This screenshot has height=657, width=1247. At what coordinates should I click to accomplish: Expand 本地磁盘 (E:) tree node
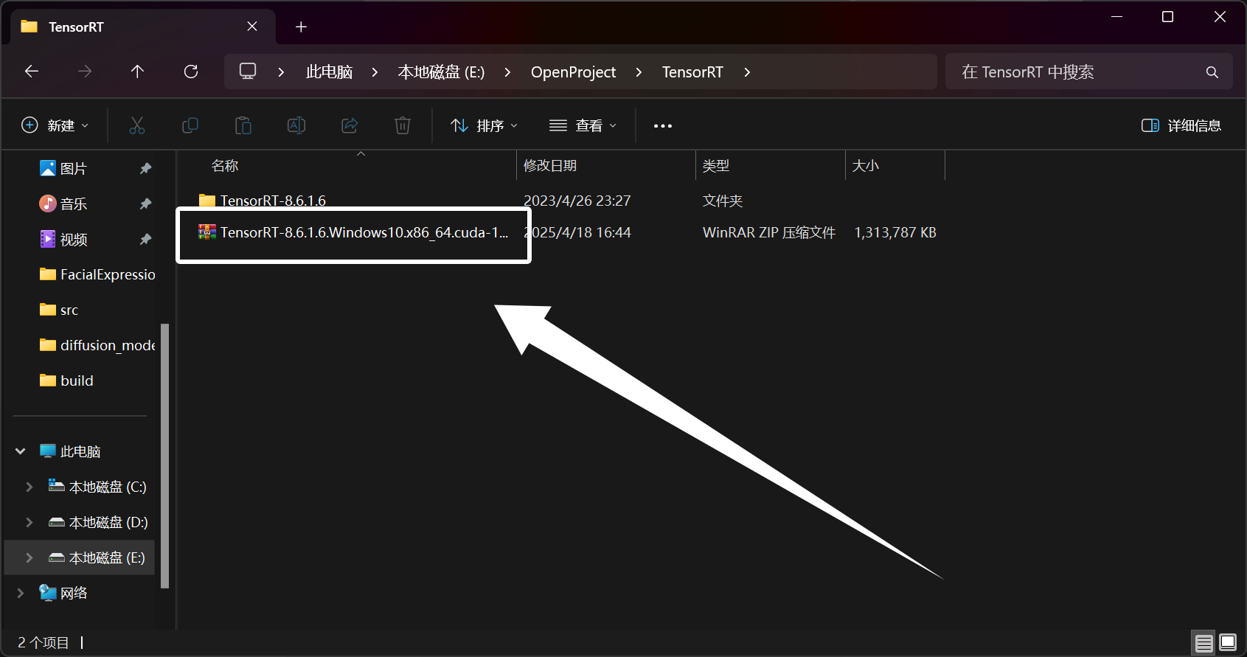tap(29, 557)
